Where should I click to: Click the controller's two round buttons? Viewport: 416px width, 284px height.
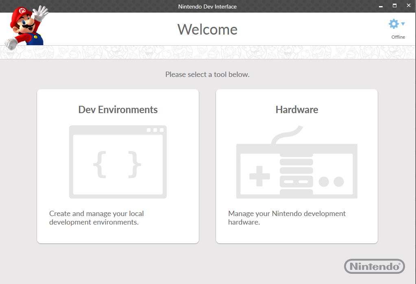pyautogui.click(x=331, y=182)
